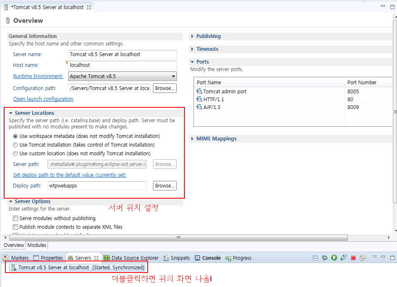Click the vertical scrollbar of the editor
This screenshot has height=287, width=397.
[395, 111]
